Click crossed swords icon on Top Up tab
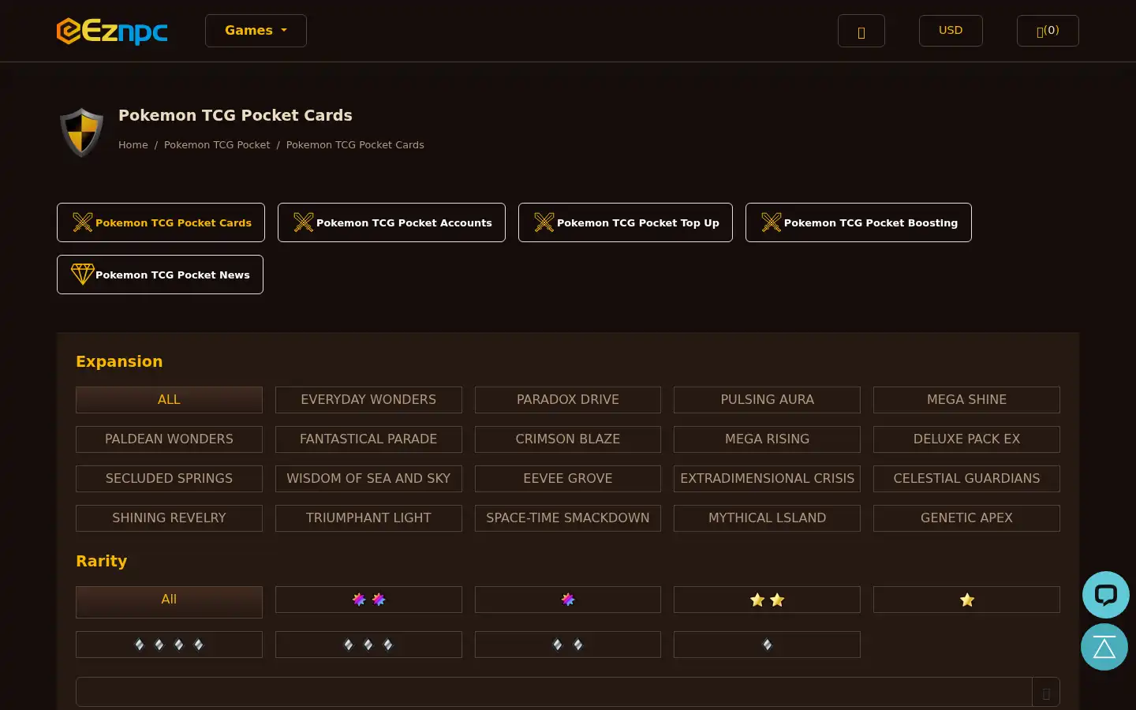Viewport: 1136px width, 710px height. 544,222
